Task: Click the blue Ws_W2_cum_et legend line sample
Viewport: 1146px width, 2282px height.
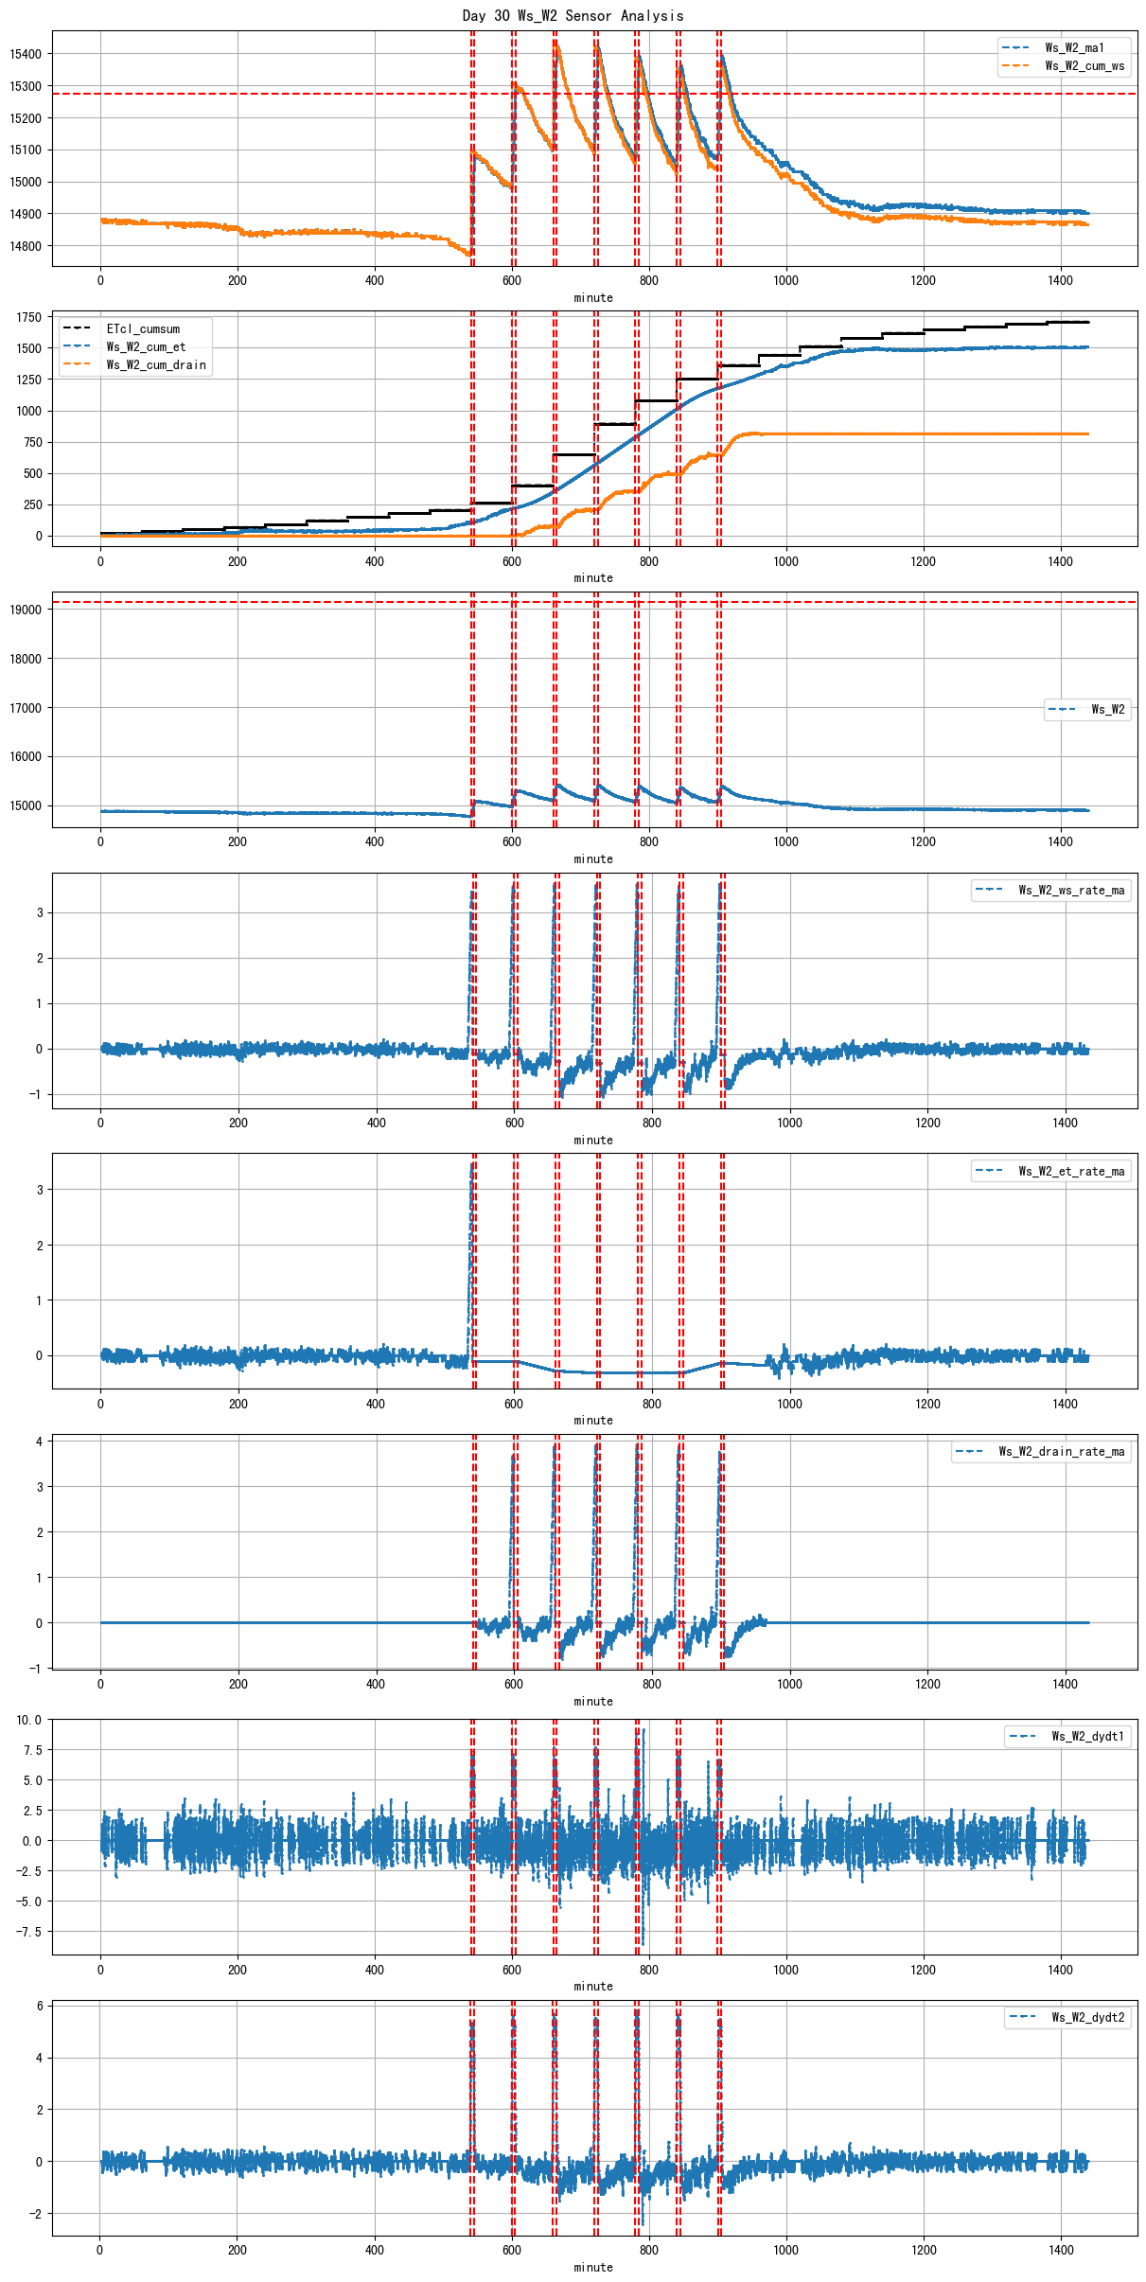Action: click(x=76, y=346)
